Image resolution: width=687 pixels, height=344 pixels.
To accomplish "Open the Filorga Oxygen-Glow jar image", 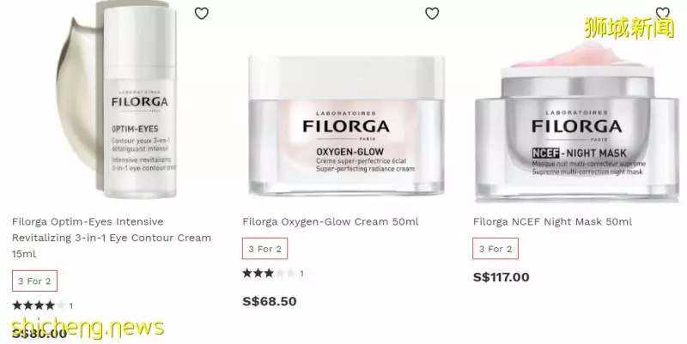I will click(x=347, y=124).
